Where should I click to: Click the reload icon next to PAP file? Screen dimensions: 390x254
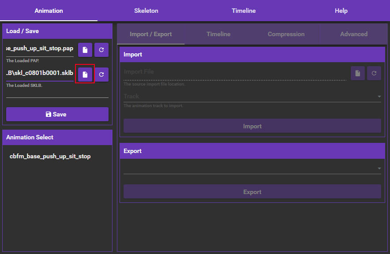(101, 50)
